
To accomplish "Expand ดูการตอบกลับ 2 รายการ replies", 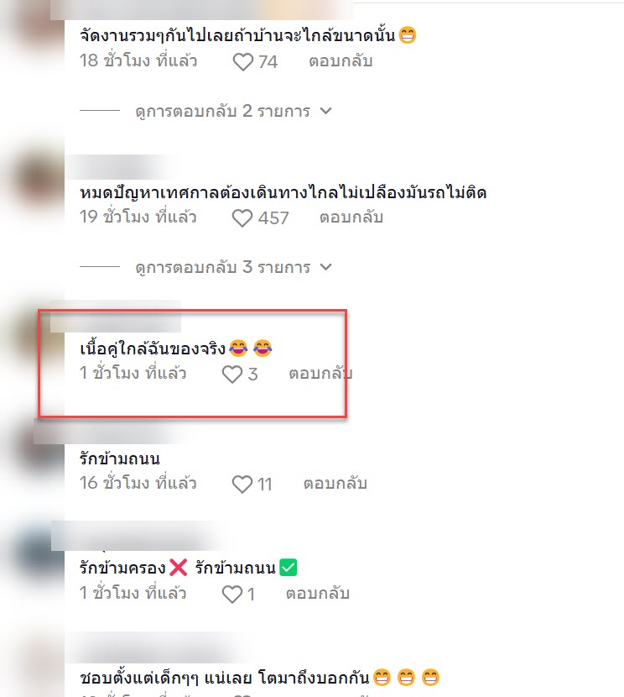I will point(222,111).
